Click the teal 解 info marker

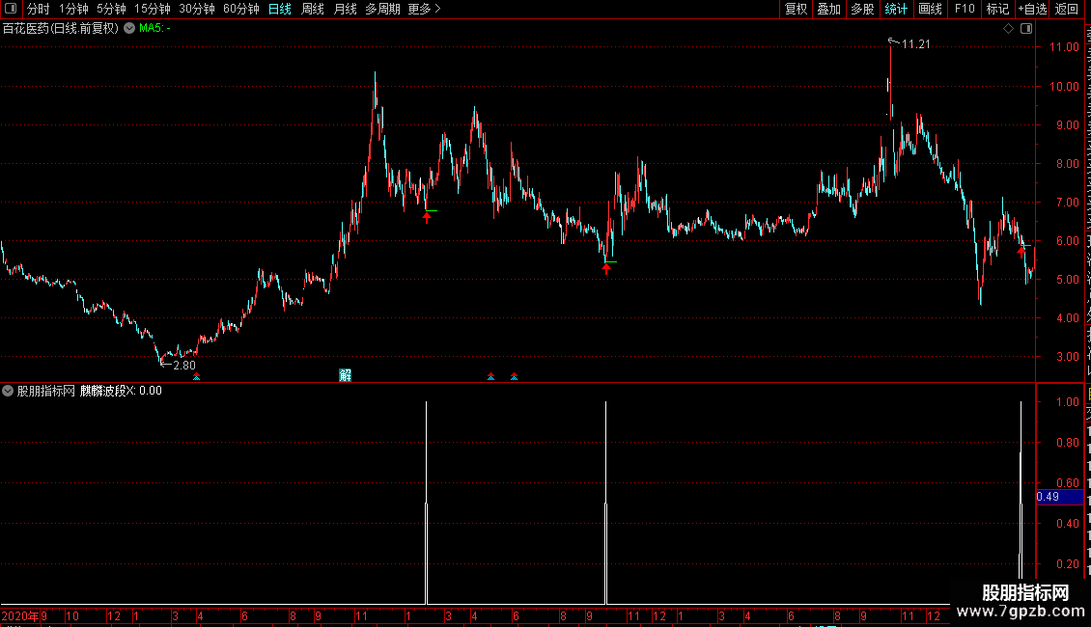click(345, 375)
